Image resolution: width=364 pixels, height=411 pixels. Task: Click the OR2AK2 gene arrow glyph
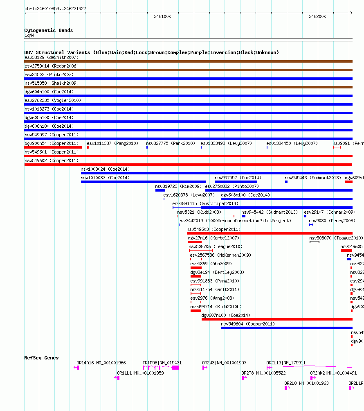(x=313, y=378)
